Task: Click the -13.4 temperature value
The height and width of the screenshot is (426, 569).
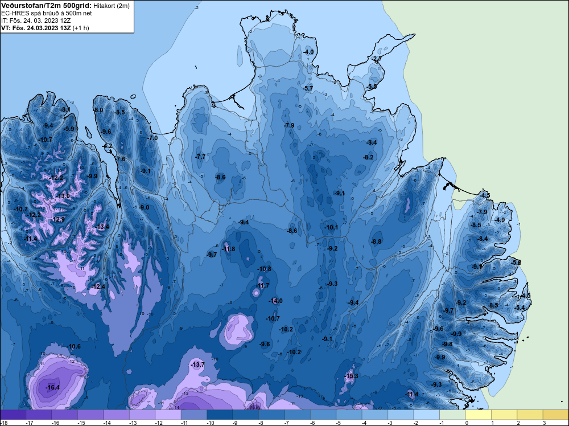Action: tap(102, 227)
